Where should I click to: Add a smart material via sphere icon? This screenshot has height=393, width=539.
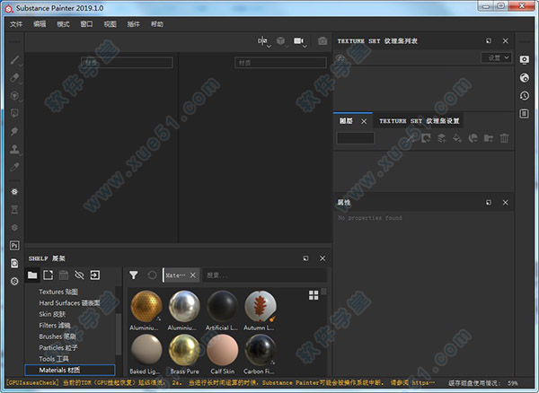(x=473, y=138)
